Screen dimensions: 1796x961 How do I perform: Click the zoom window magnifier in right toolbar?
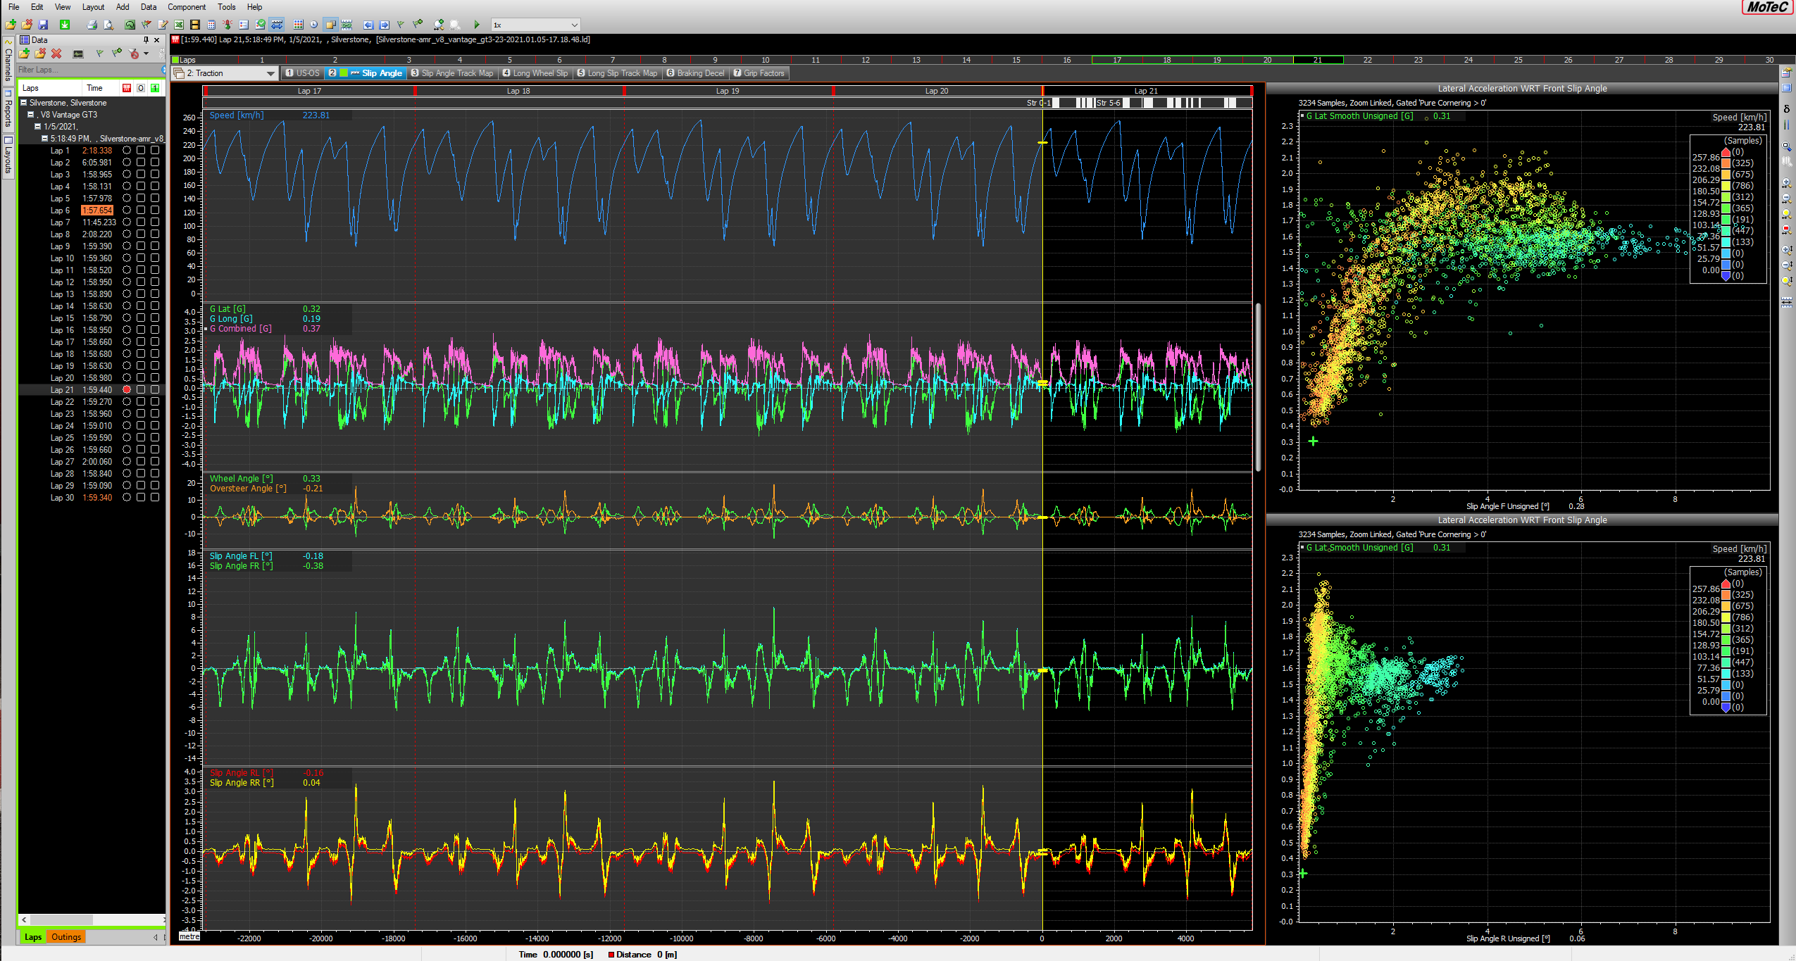click(1787, 146)
